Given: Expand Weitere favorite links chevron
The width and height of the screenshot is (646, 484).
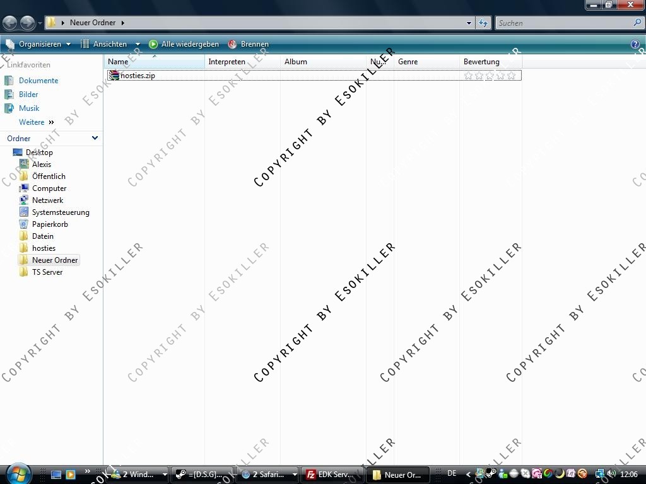Looking at the screenshot, I should 51,122.
